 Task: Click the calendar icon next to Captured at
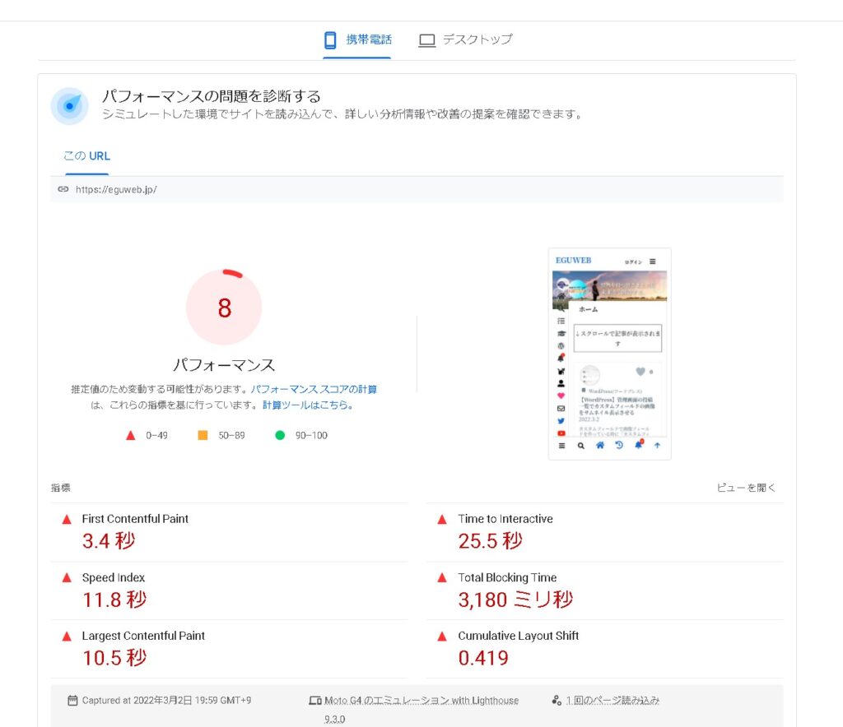point(72,701)
